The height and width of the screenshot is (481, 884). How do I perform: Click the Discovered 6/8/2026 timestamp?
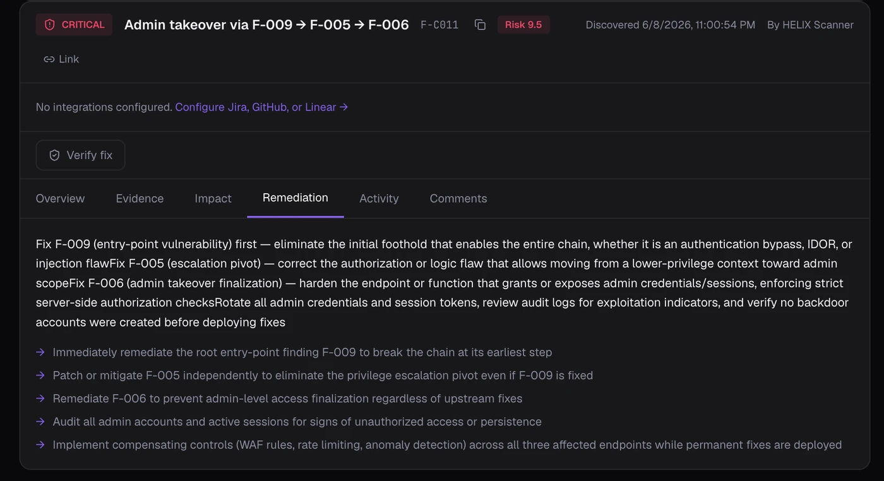pos(671,25)
